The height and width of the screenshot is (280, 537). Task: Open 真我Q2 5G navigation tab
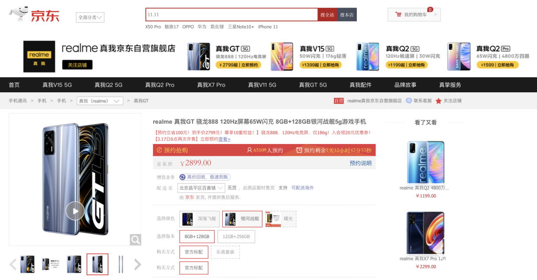point(108,85)
